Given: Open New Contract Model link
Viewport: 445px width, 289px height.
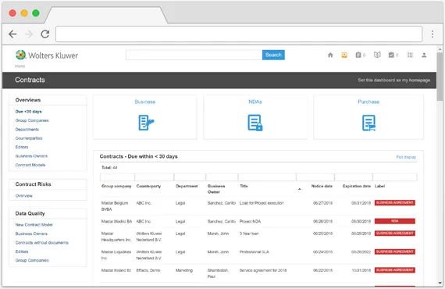Looking at the screenshot, I should pos(34,225).
